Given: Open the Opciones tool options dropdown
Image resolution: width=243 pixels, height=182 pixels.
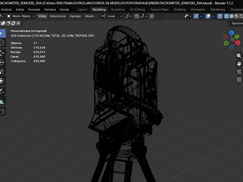Looking at the screenshot, I should coord(237,23).
